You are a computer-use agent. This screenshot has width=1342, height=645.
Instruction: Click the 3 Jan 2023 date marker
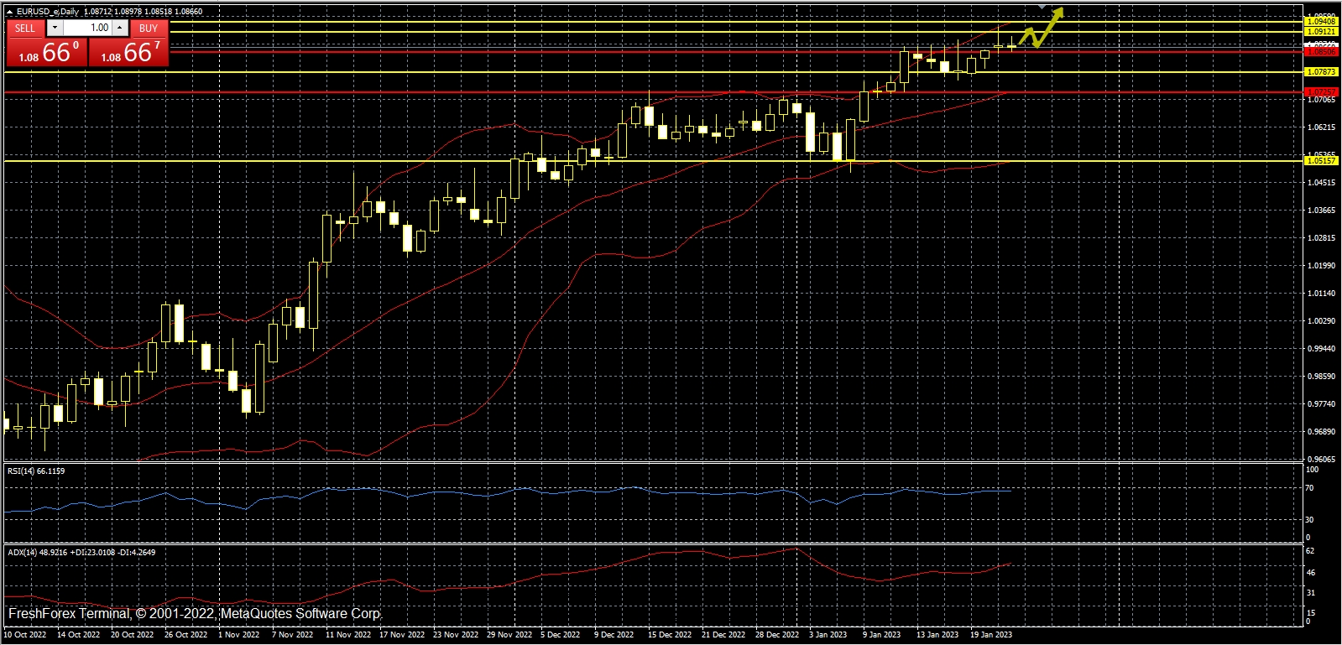click(x=828, y=635)
